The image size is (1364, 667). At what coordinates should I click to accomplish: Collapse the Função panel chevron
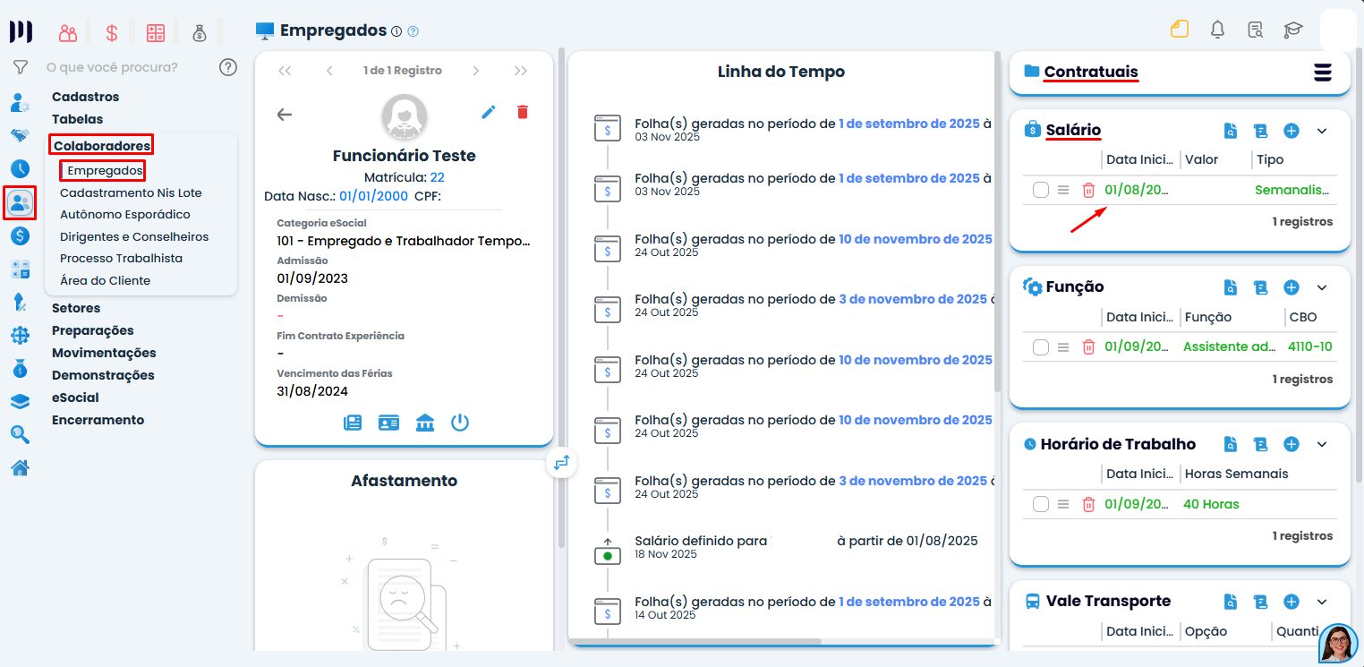(x=1321, y=287)
